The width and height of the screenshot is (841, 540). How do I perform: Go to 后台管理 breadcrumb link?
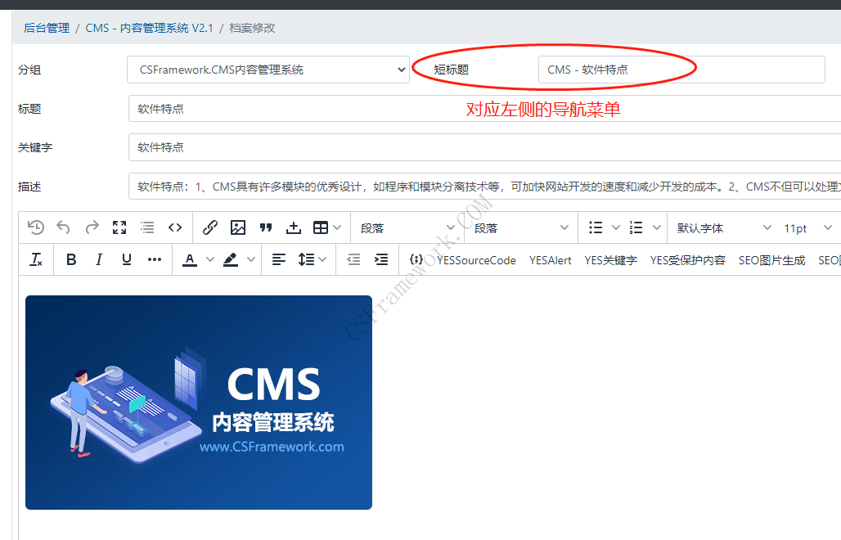47,28
